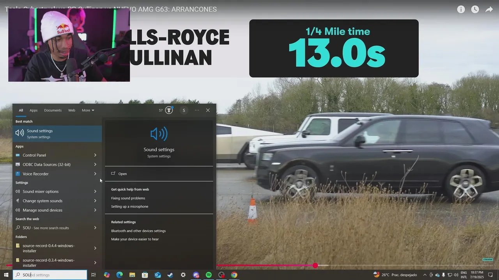Expand Manage sound devices arrow

point(95,210)
